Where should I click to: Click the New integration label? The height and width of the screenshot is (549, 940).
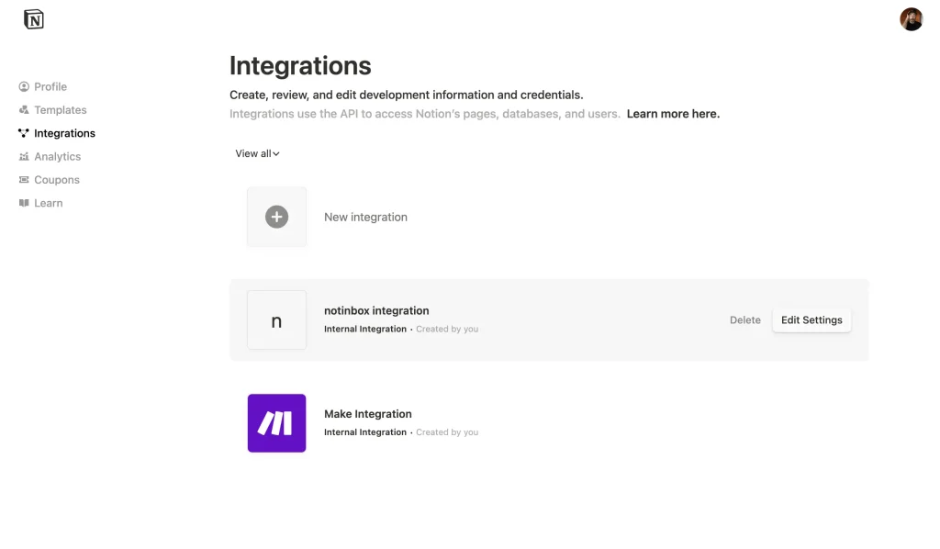[365, 217]
